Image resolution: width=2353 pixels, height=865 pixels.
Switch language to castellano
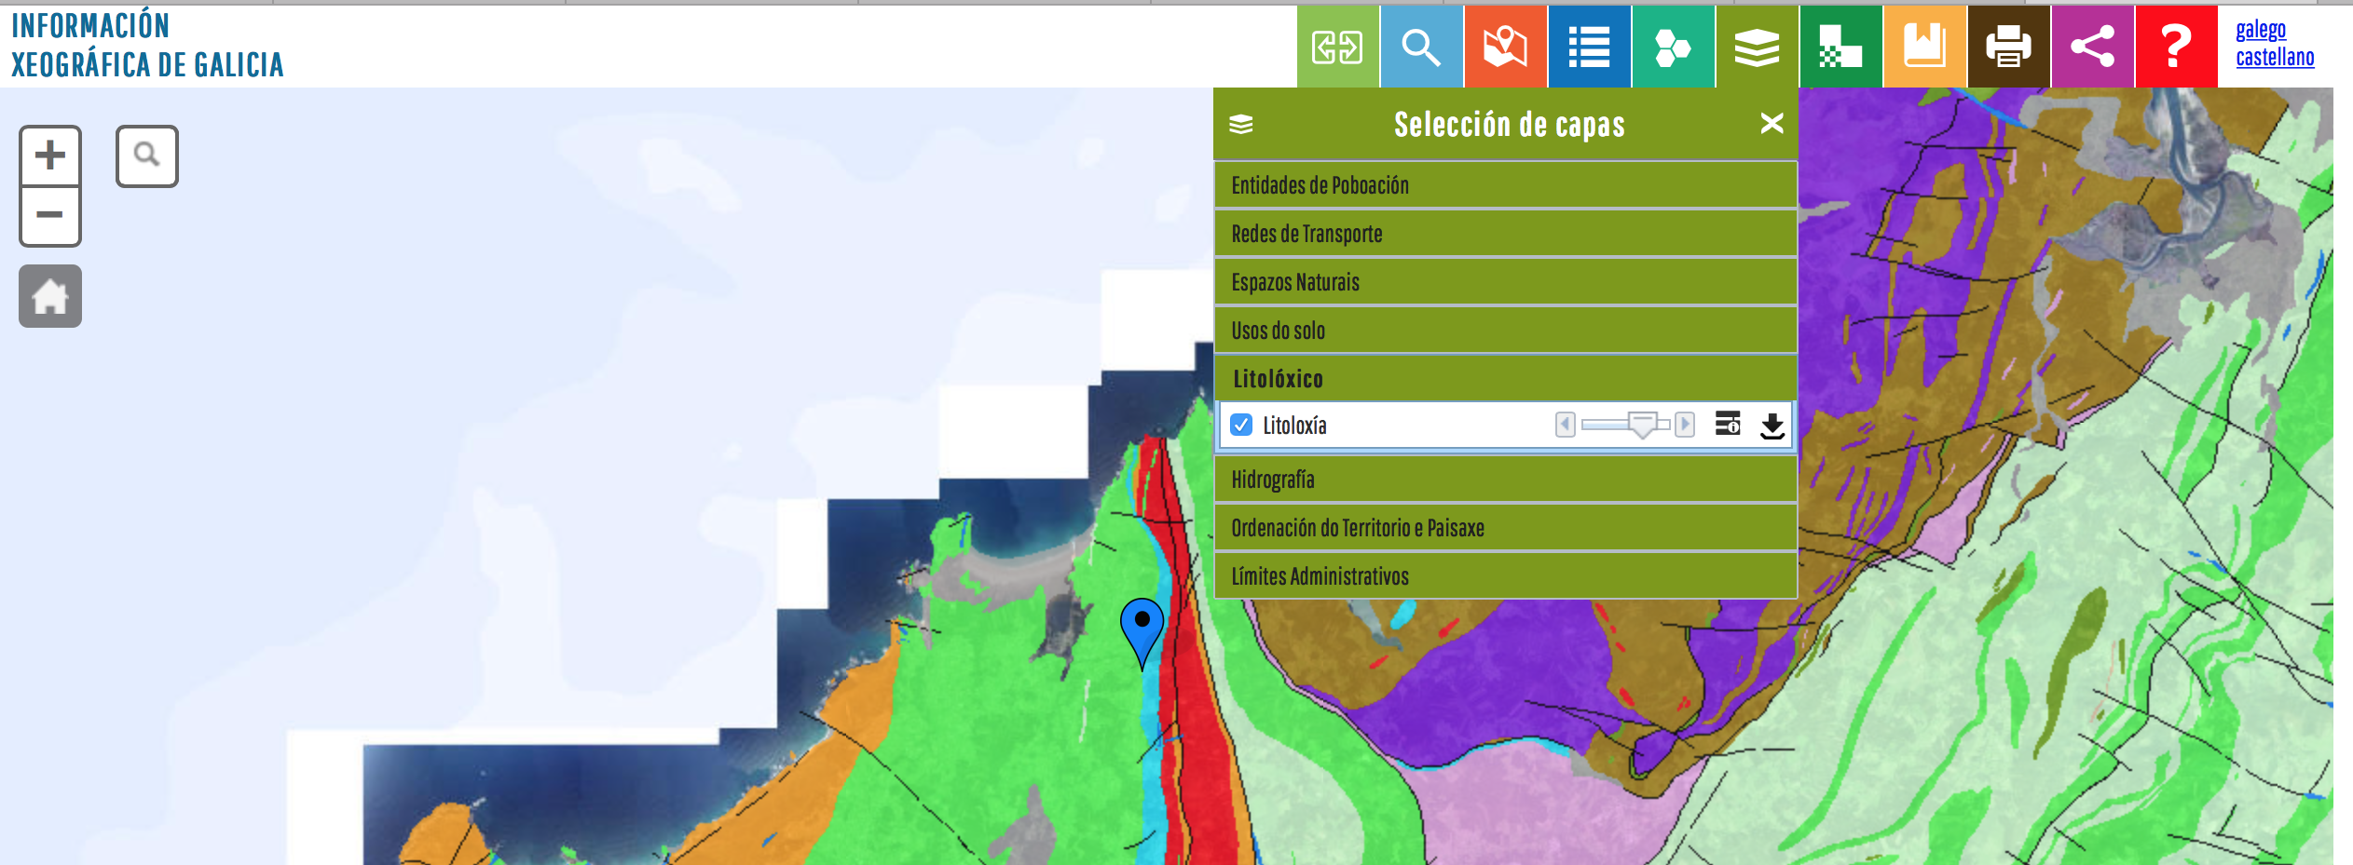click(2275, 58)
